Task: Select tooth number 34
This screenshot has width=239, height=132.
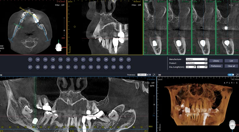Action: tap(106, 67)
